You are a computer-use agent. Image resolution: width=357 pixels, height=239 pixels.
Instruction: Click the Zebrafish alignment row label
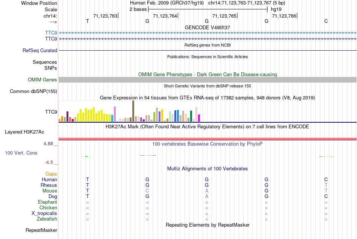47,219
